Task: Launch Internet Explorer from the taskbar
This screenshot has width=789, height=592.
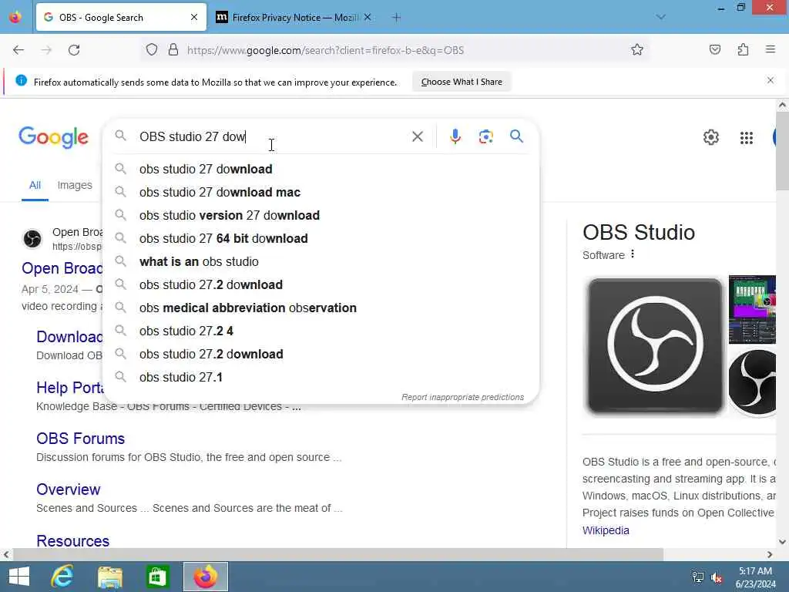Action: [63, 577]
